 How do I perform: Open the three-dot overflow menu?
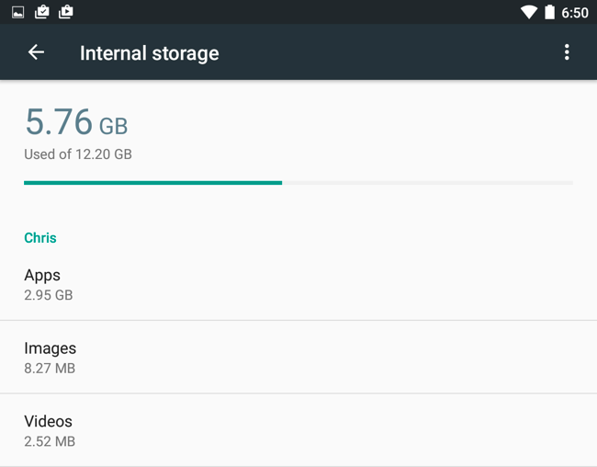point(567,52)
